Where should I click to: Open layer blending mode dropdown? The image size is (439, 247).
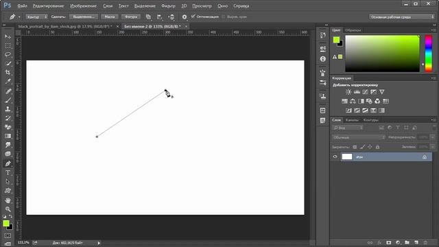(x=359, y=137)
